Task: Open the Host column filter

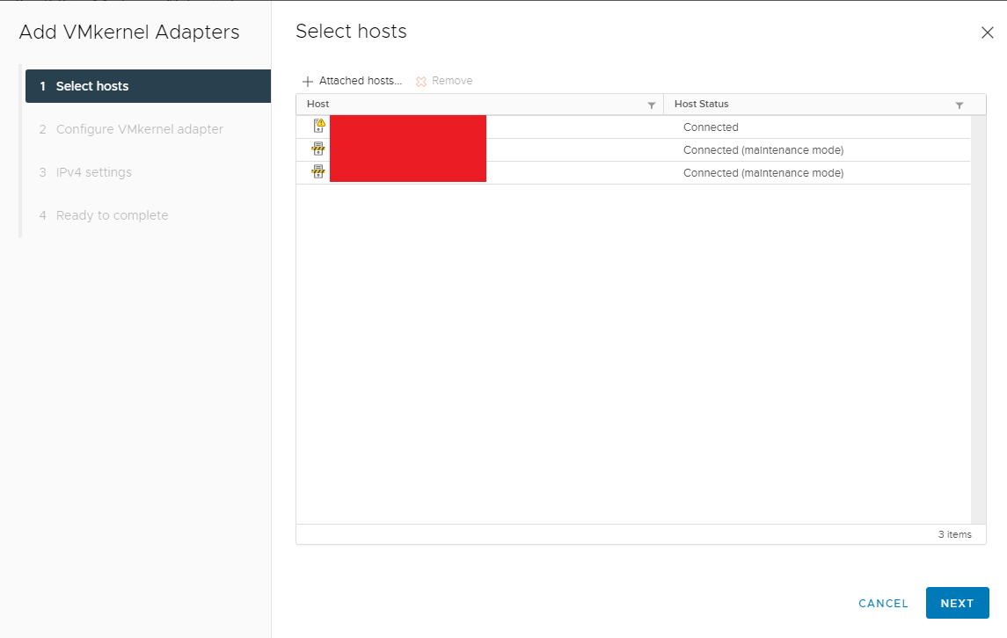Action: pos(651,105)
